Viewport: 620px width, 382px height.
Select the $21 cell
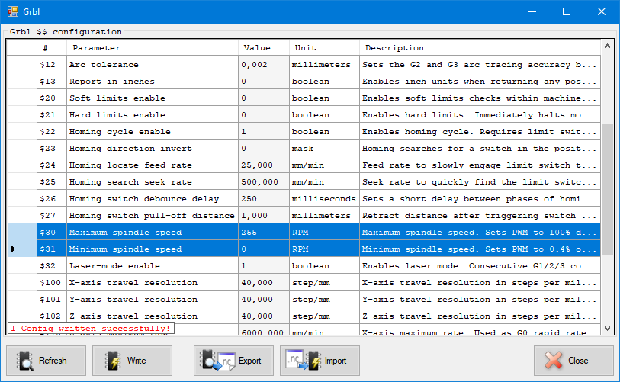(x=52, y=114)
